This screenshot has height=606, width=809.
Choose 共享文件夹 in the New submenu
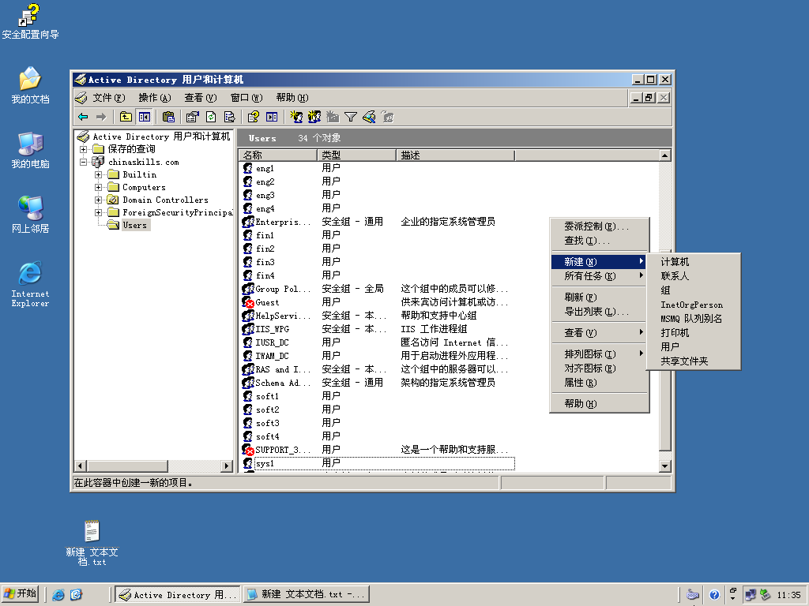pos(693,361)
